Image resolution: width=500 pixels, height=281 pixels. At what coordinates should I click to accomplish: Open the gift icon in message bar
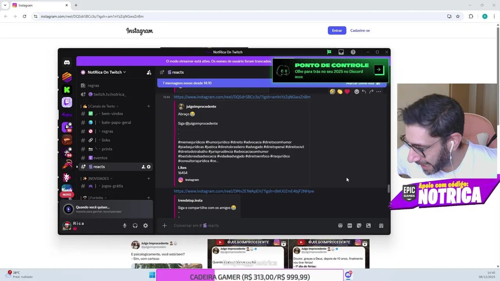click(381, 226)
